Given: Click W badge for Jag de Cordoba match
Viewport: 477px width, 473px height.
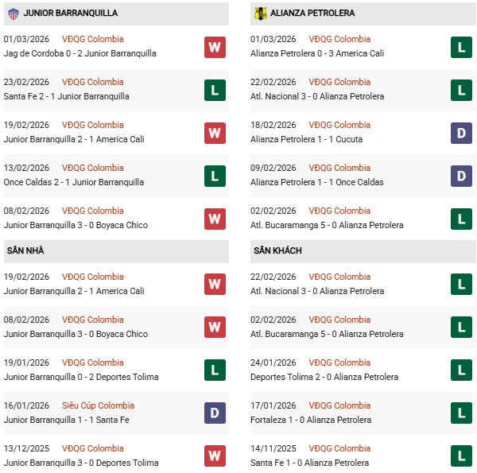Looking at the screenshot, I should point(215,47).
